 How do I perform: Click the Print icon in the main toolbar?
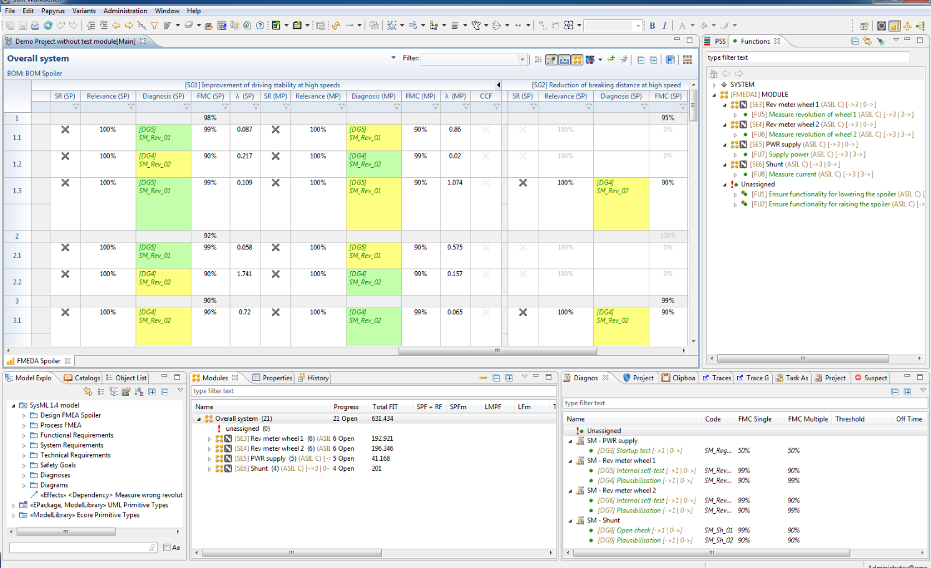click(35, 26)
